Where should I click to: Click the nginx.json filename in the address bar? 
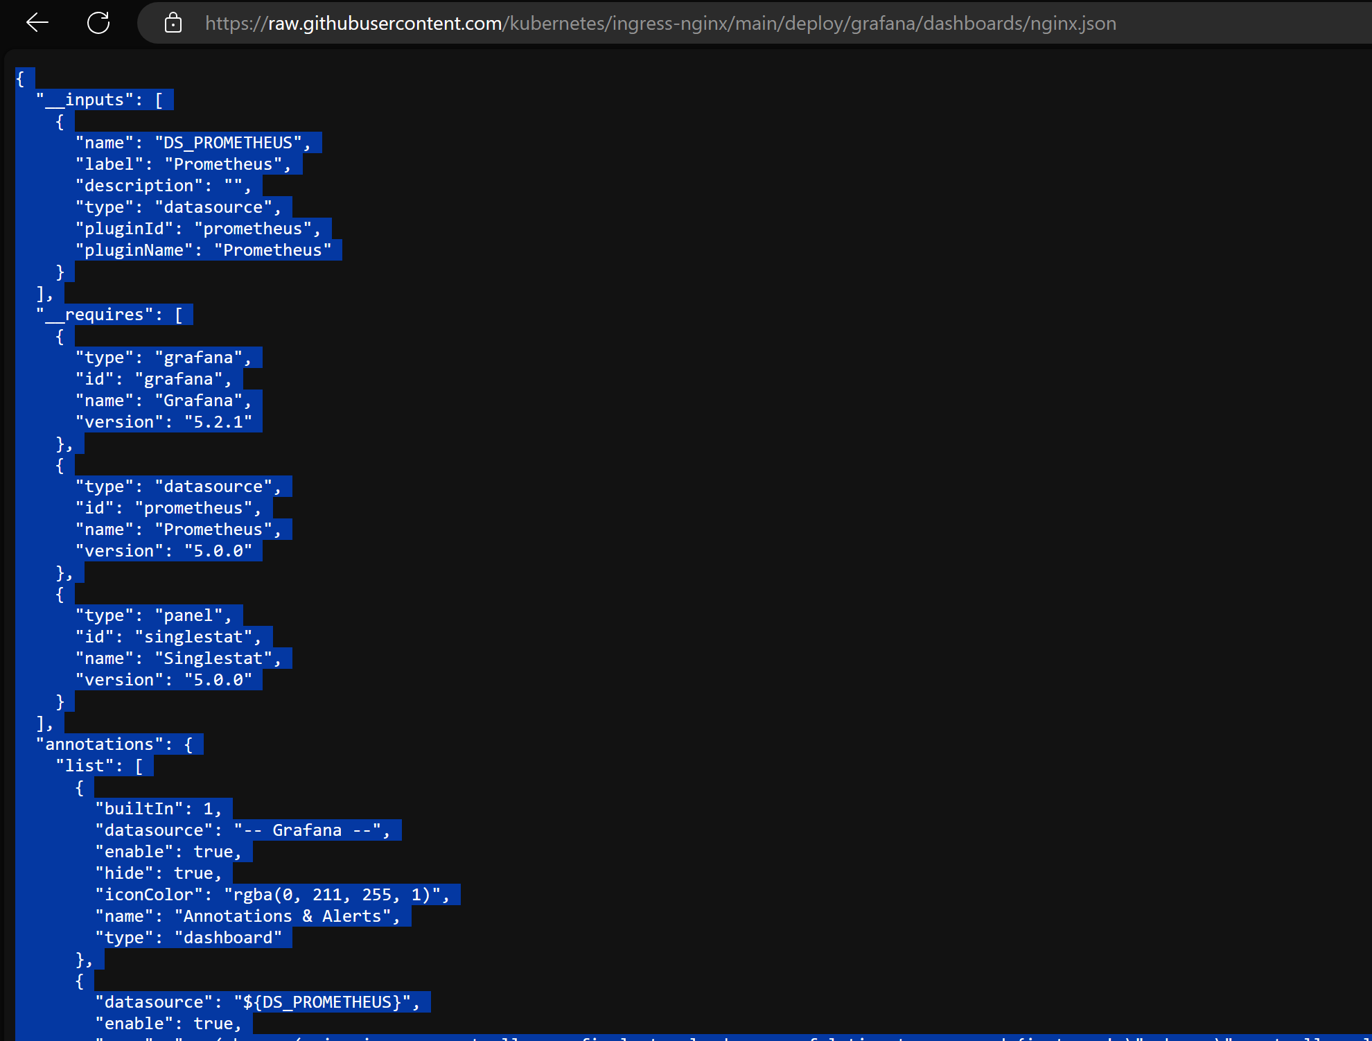(x=1073, y=23)
